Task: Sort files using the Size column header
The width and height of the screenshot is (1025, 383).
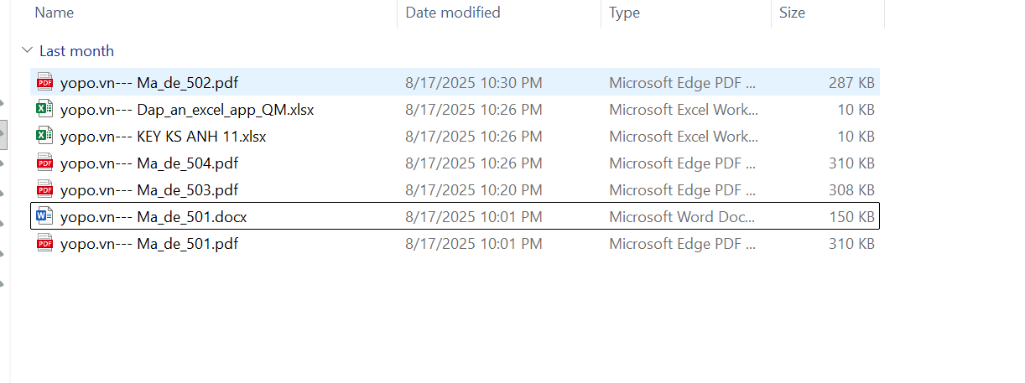Action: click(x=792, y=13)
